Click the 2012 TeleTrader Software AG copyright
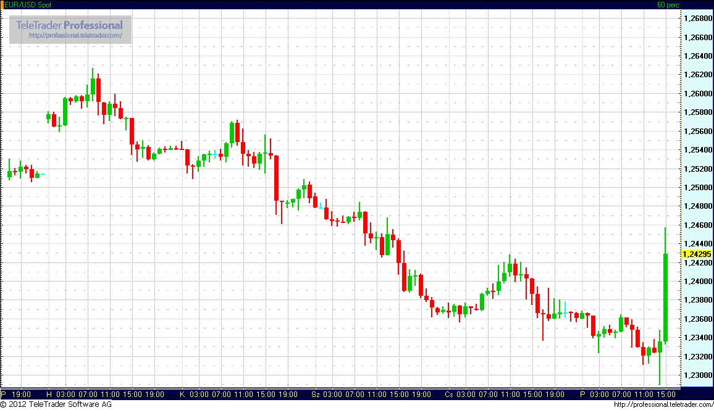The image size is (714, 410). coord(56,404)
